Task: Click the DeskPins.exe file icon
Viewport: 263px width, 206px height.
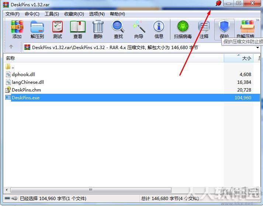Action: pyautogui.click(x=8, y=97)
